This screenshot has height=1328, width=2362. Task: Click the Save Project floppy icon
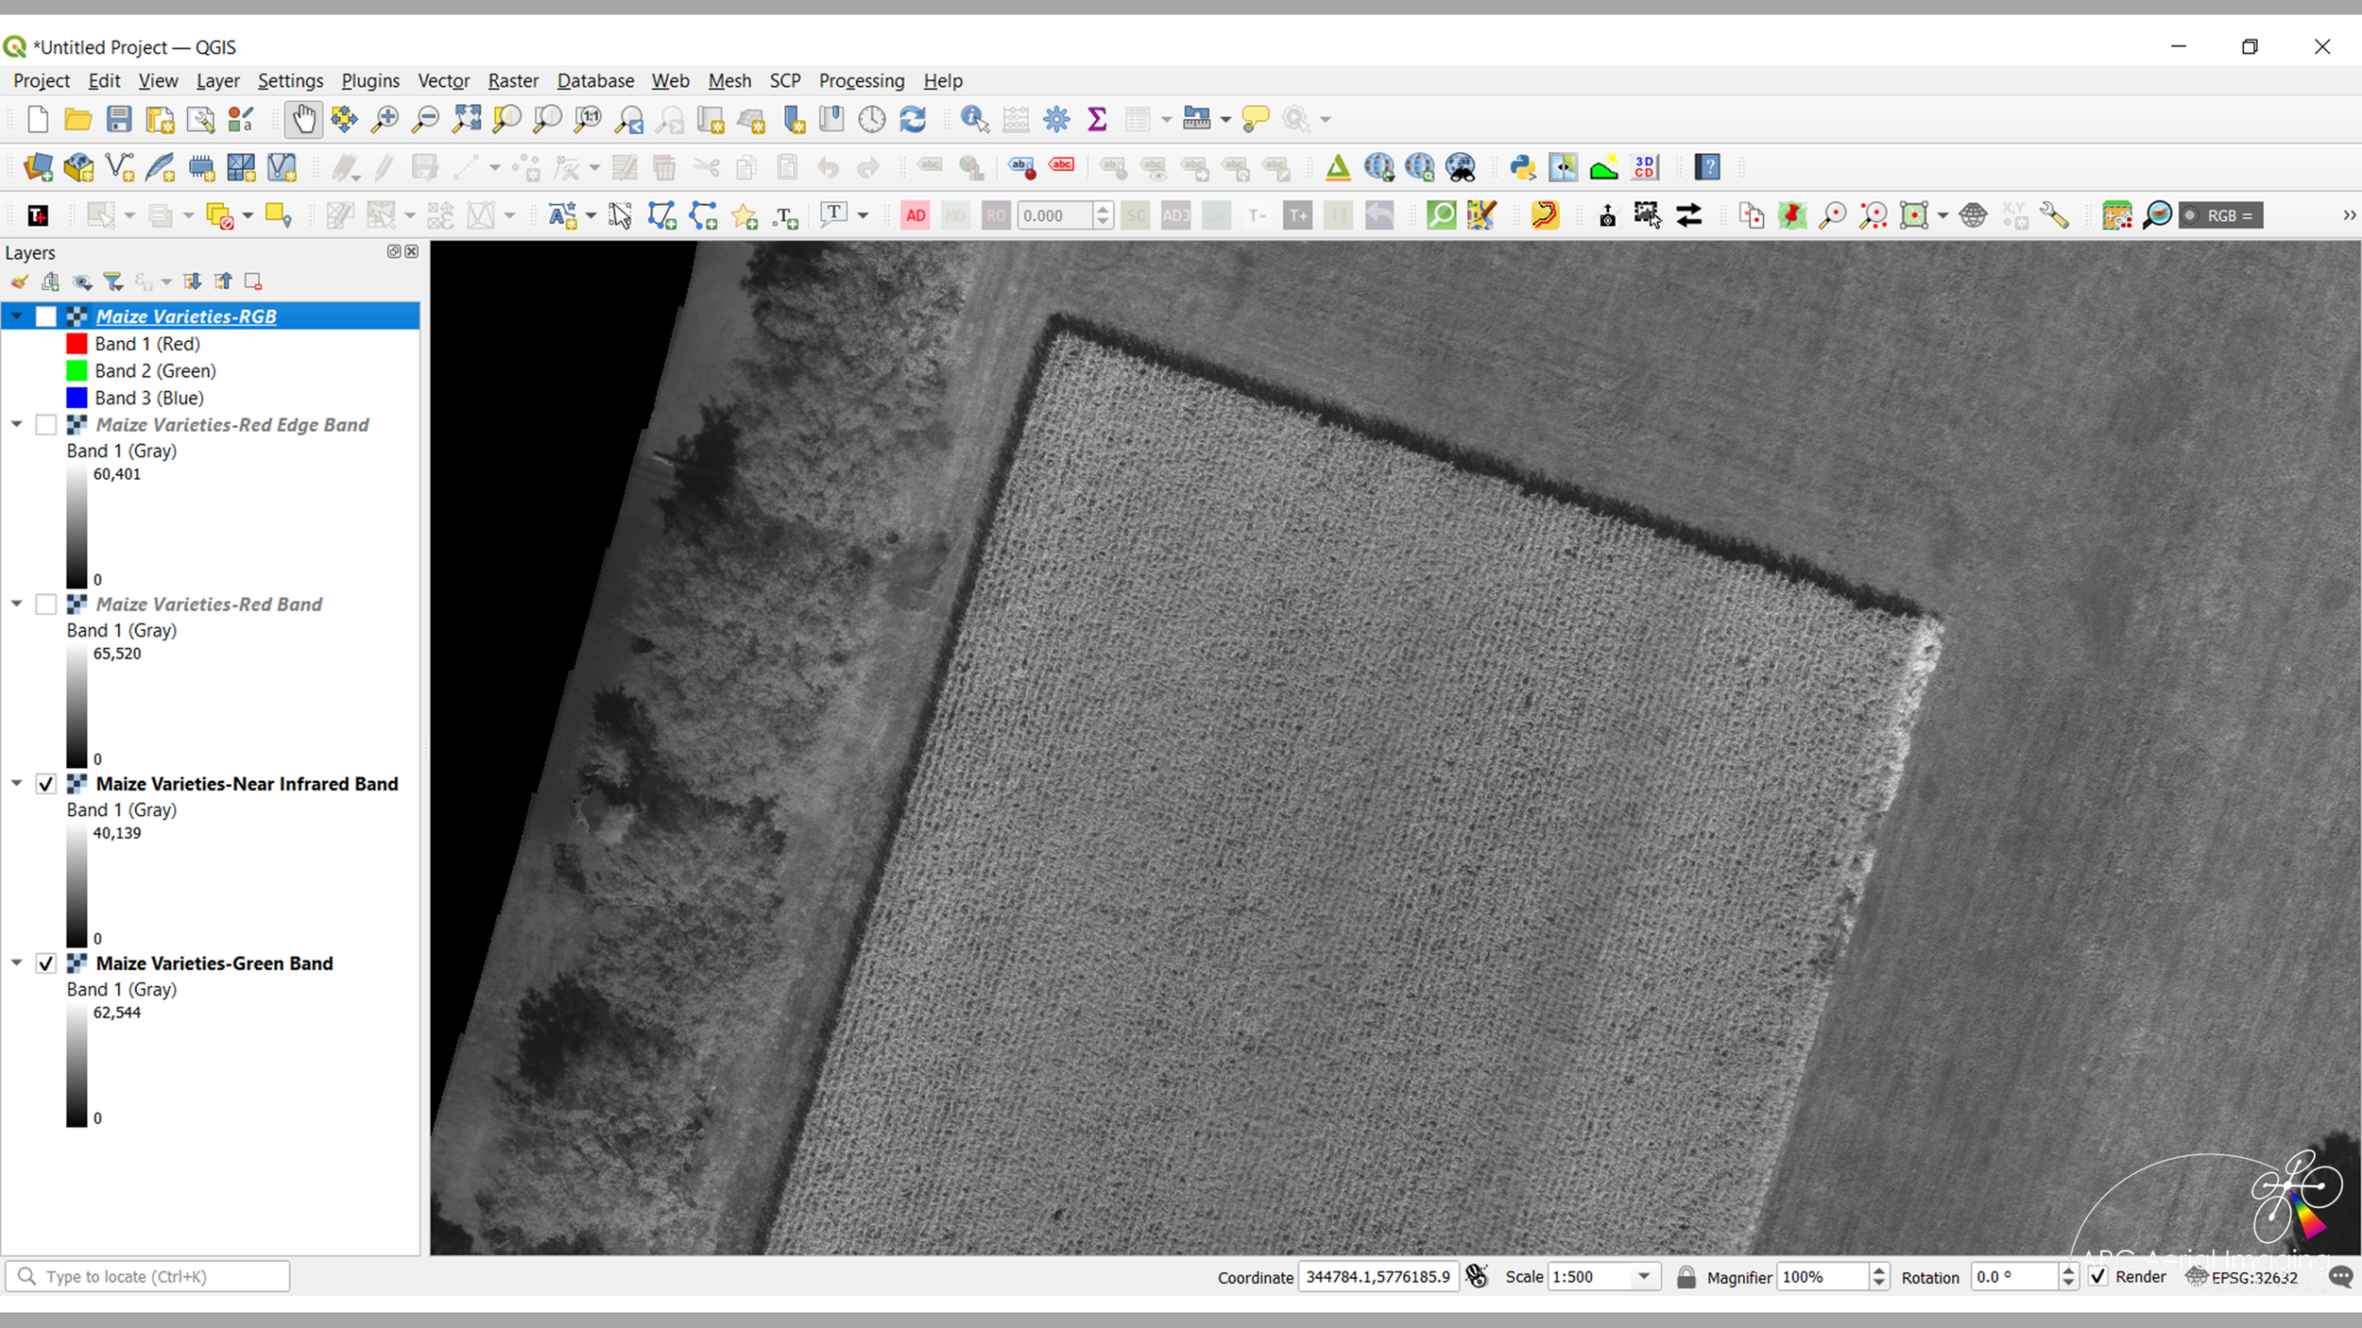(119, 119)
